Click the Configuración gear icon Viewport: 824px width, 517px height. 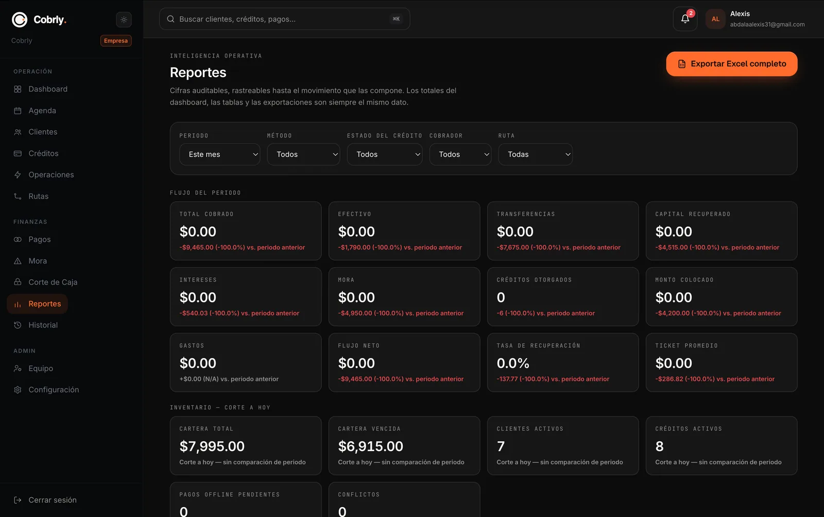point(18,390)
